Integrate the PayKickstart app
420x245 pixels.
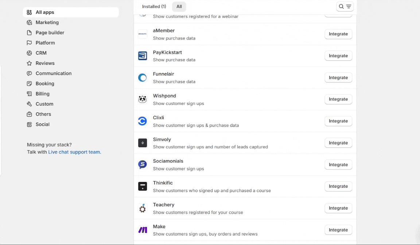click(x=338, y=56)
